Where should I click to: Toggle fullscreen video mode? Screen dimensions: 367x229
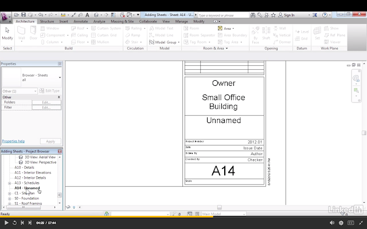coord(361,223)
